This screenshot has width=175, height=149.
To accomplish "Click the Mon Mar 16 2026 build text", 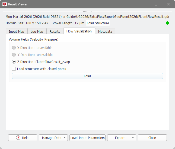I will (x=34, y=17).
